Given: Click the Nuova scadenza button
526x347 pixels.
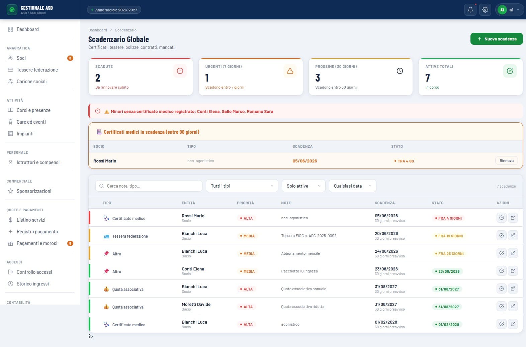Looking at the screenshot, I should (x=497, y=39).
